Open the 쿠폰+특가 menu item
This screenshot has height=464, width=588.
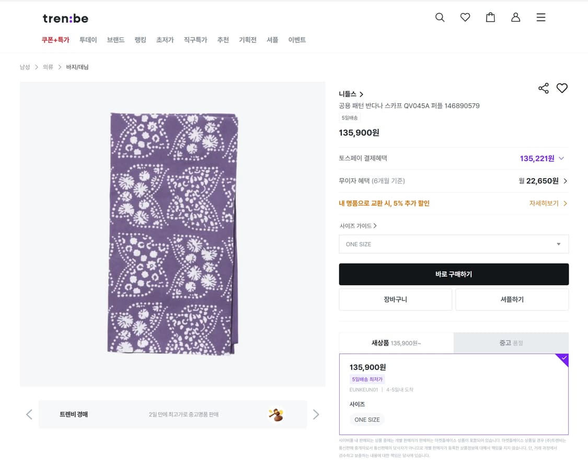pos(55,40)
